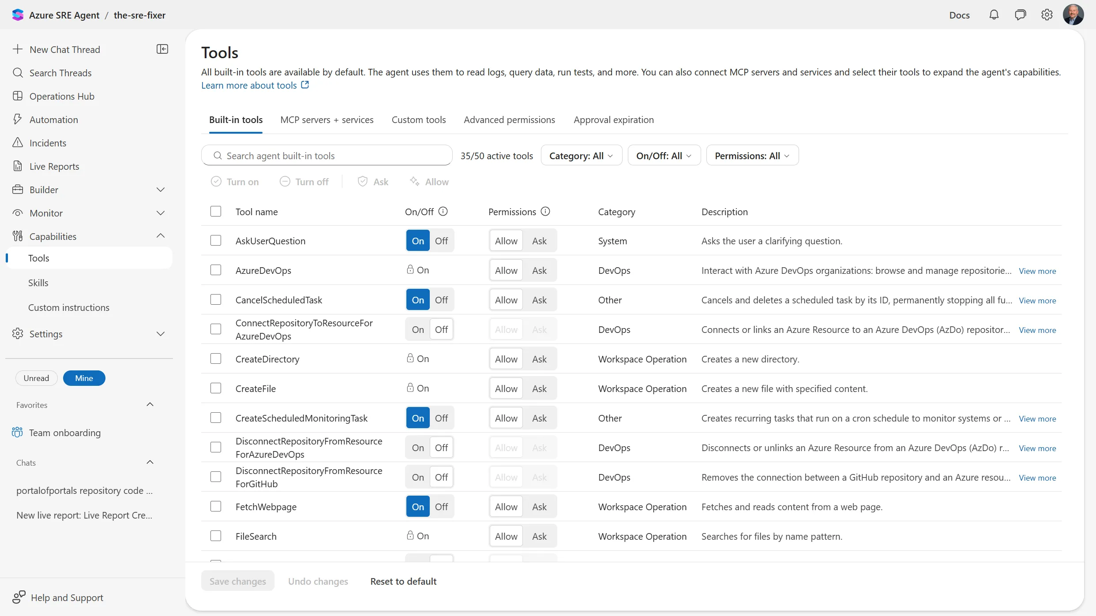
Task: Open the user profile avatar
Action: tap(1073, 15)
